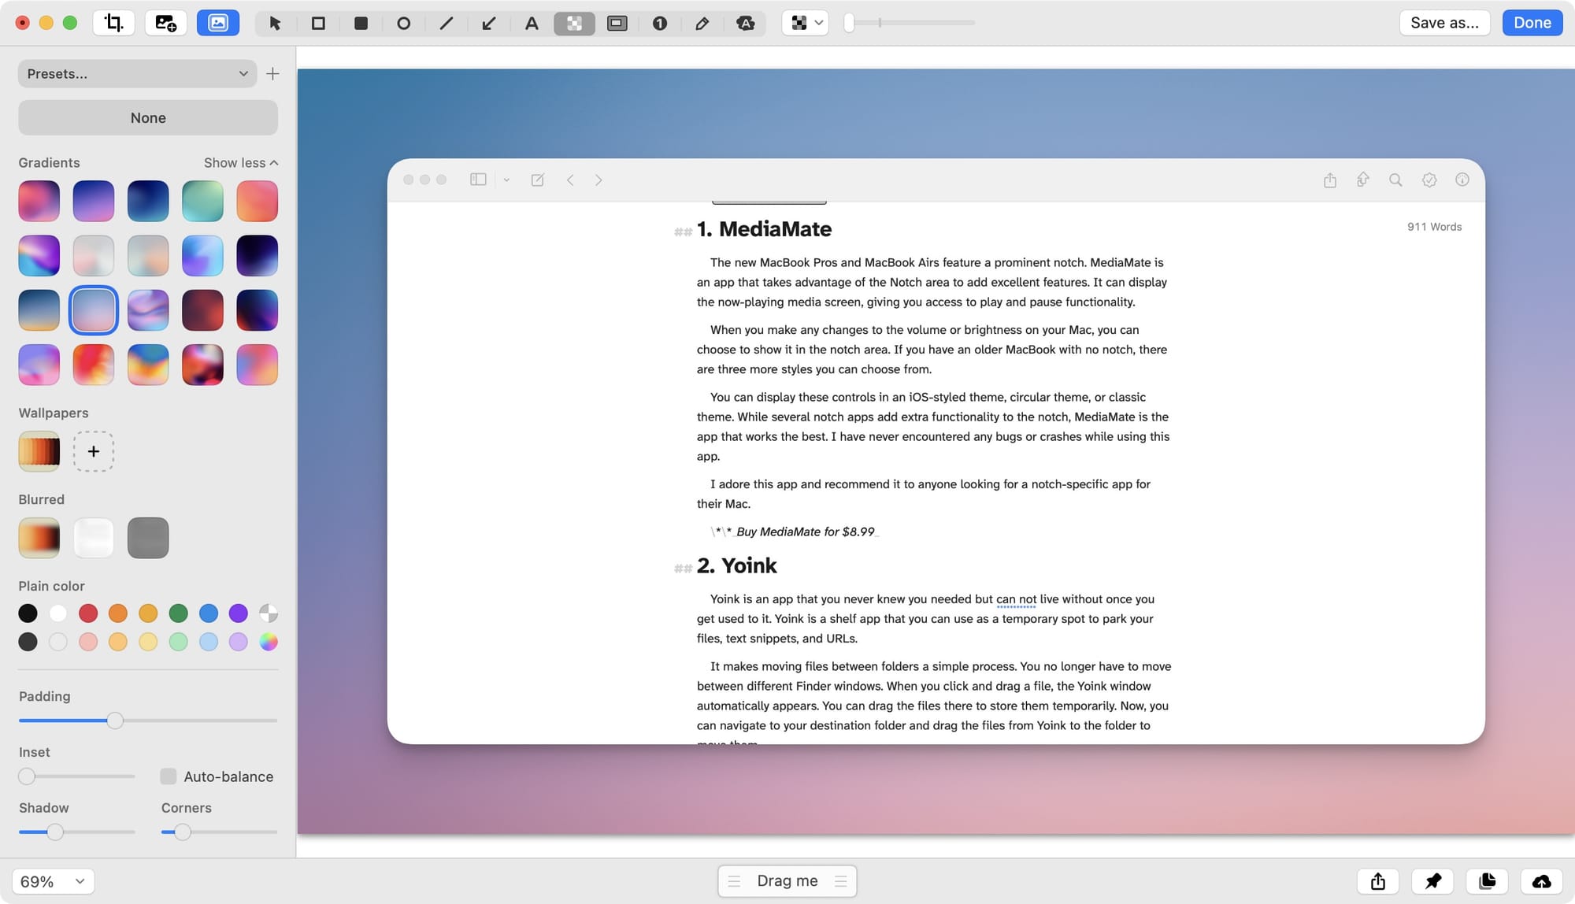This screenshot has height=904, width=1575.
Task: Open the 69% zoom dropdown
Action: tap(53, 881)
